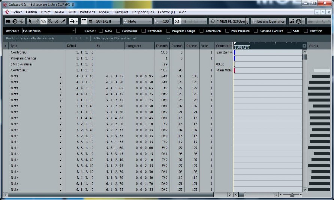334x200 pixels.
Task: Open the SUPERSTI part selector dropdown
Action: point(107,21)
